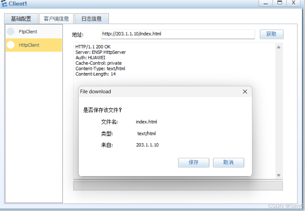The width and height of the screenshot is (305, 211).
Task: Switch to the 客户端信息 tab
Action: coord(56,19)
